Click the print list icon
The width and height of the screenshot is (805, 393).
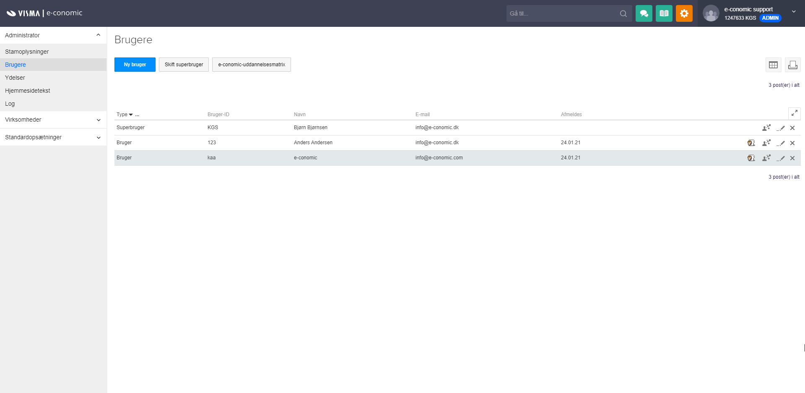point(792,65)
